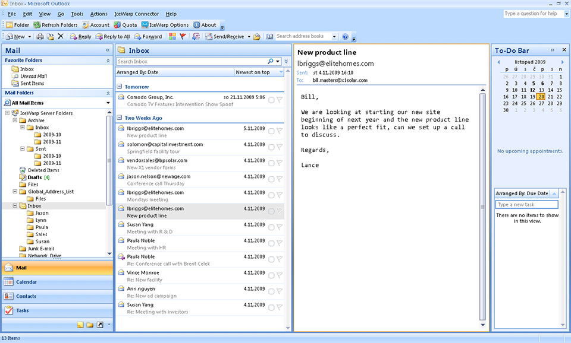571x343 pixels.
Task: Click the Search Inbox field
Action: [190, 62]
